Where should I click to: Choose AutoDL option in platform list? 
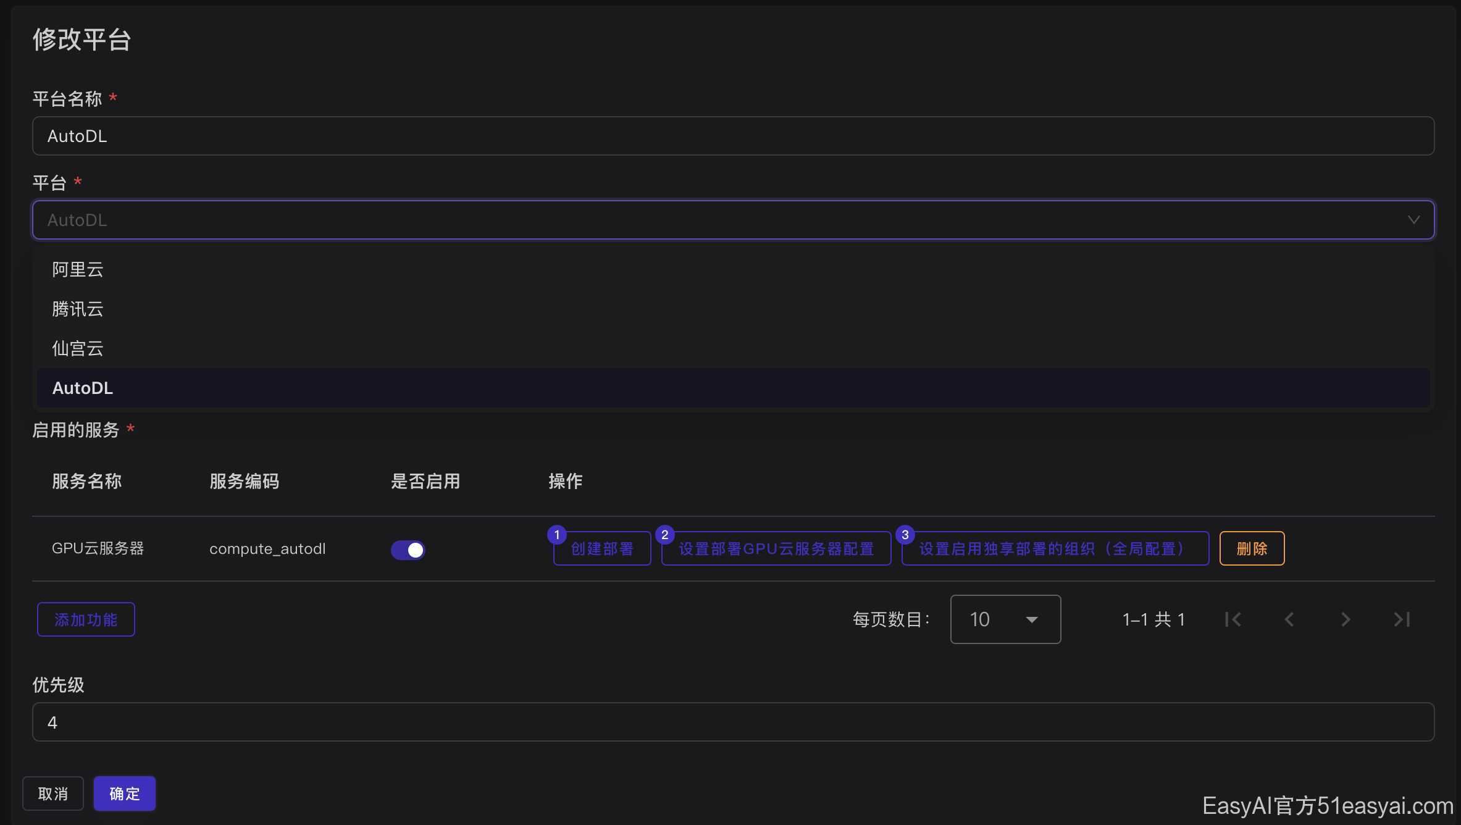[733, 388]
